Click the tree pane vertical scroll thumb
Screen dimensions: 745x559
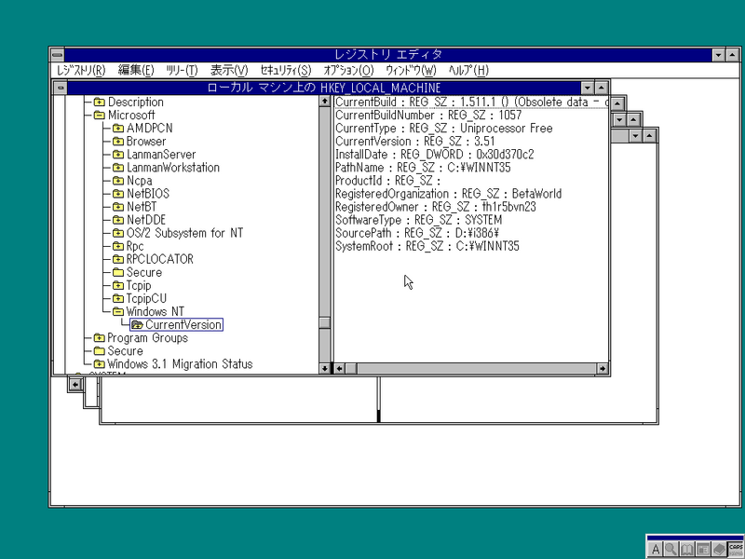[x=325, y=322]
